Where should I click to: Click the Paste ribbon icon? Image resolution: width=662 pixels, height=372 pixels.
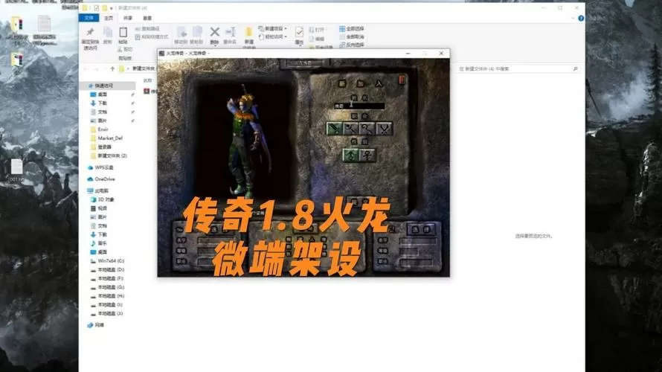coord(123,36)
